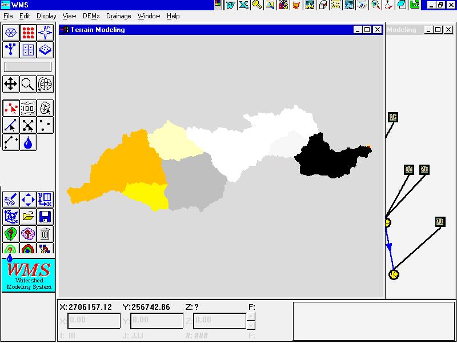Open the Help menu

point(173,17)
